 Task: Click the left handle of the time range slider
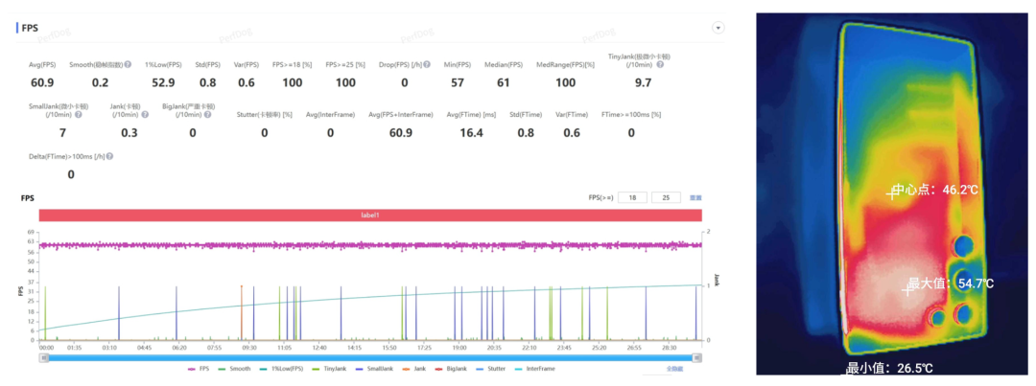tap(44, 357)
